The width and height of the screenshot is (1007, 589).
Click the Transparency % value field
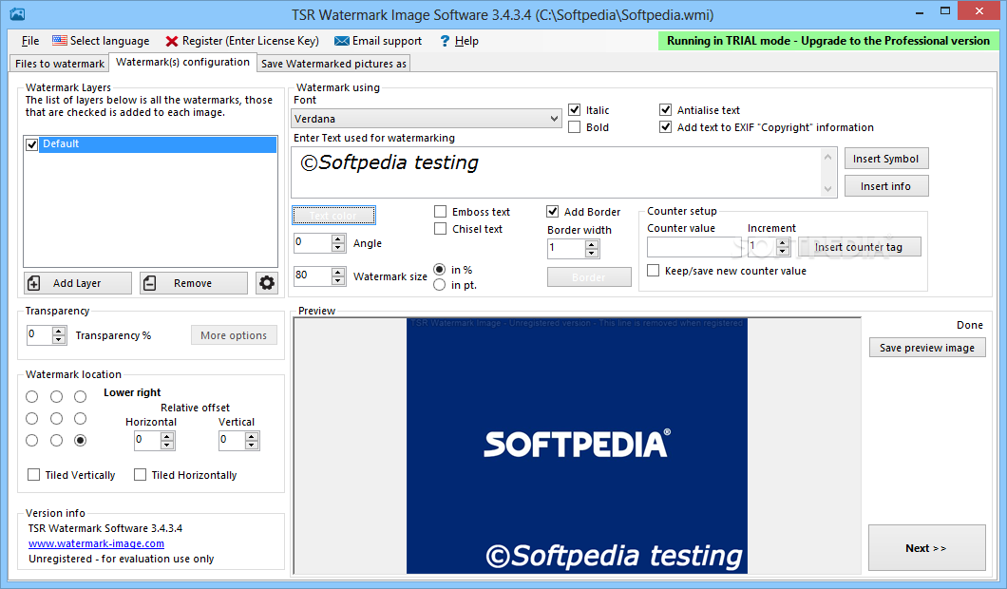(x=40, y=335)
